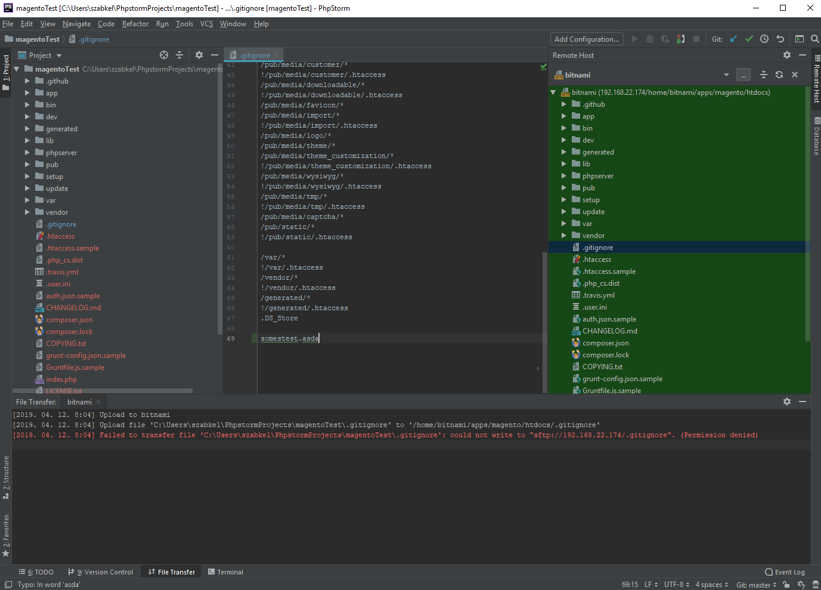
Task: Toggle the 7: Structure side tab
Action: (6, 477)
